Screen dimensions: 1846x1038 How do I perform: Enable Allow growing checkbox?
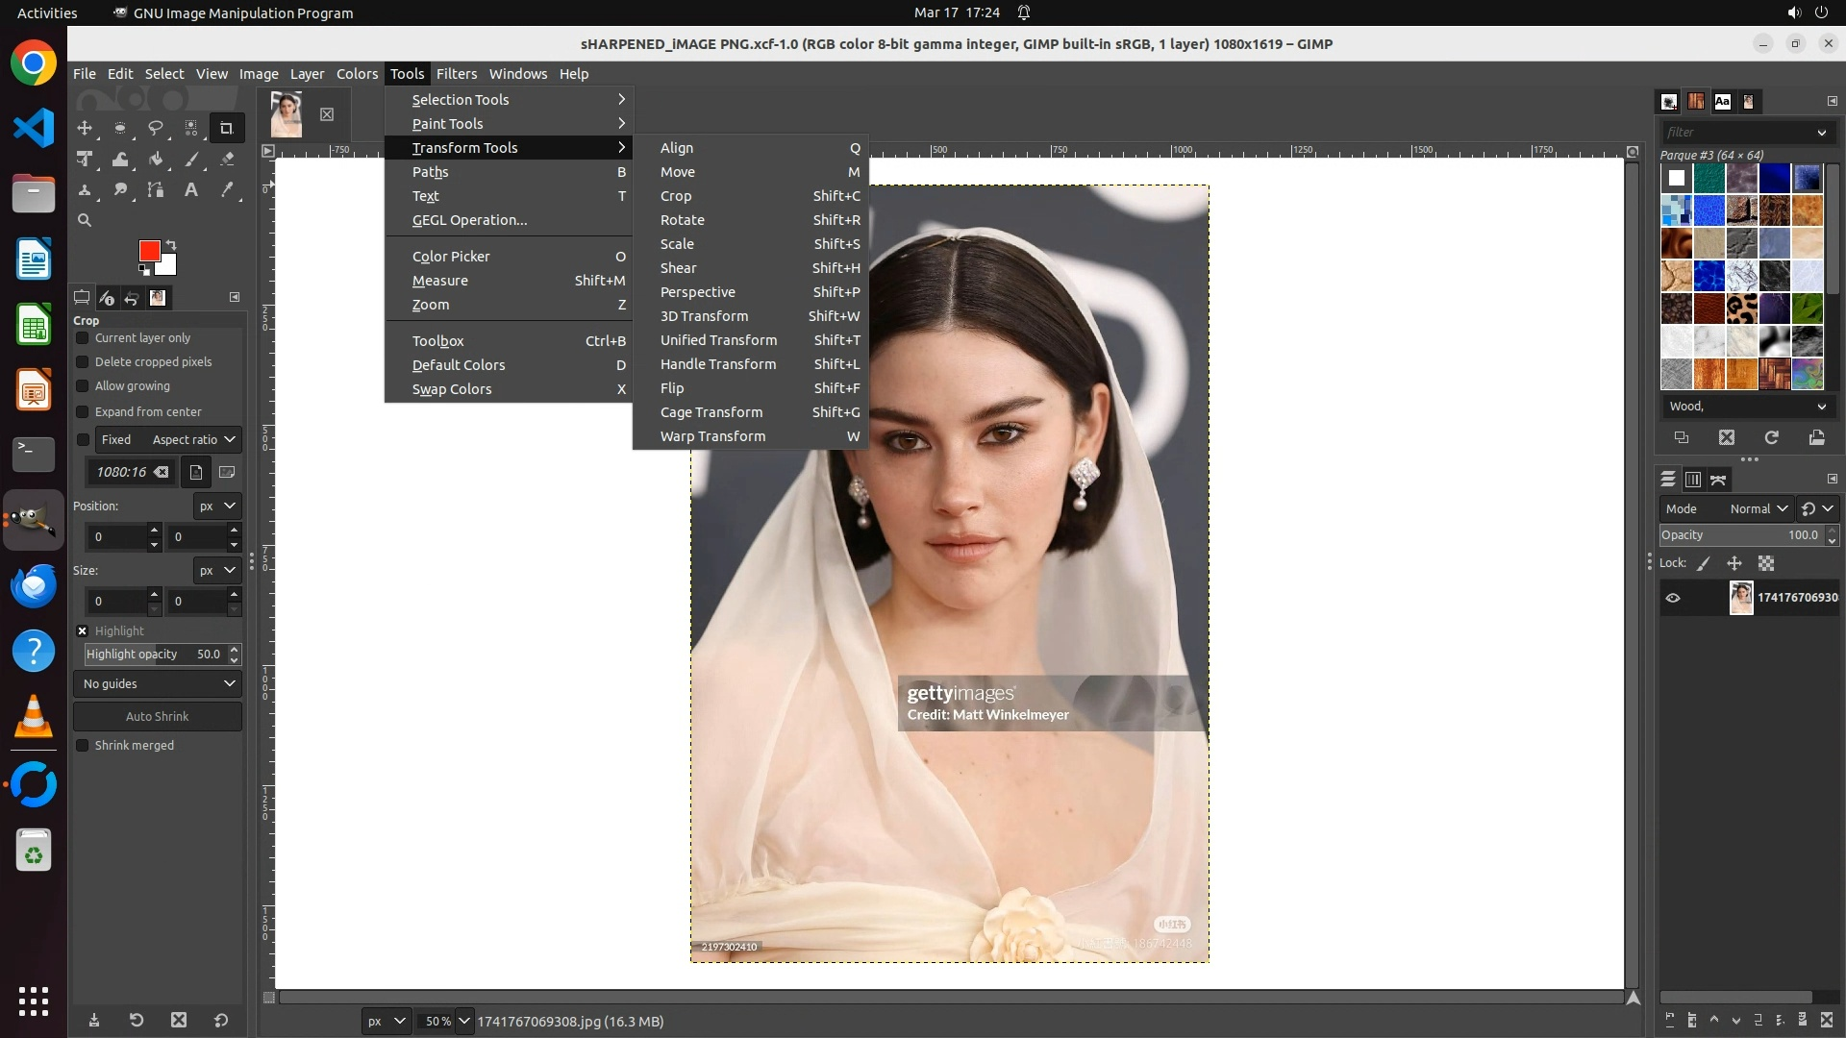click(x=83, y=386)
